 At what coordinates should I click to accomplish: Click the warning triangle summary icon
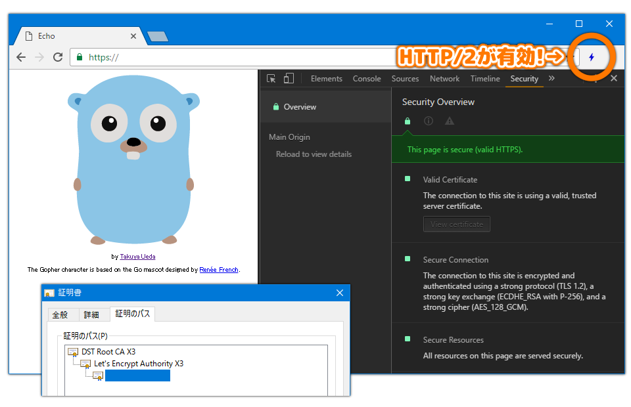[x=450, y=121]
